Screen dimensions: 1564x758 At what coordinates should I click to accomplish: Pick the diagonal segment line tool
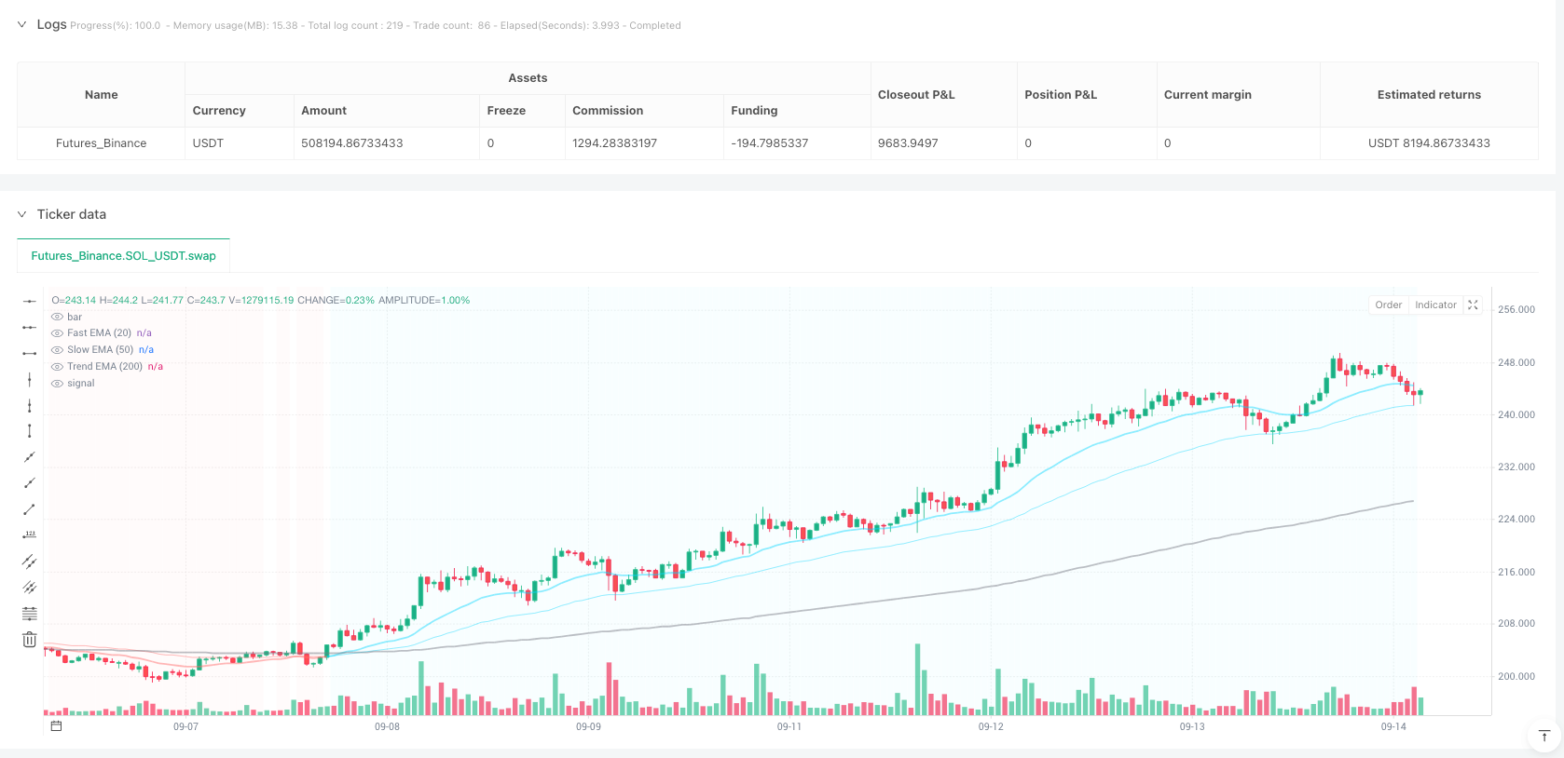[x=30, y=509]
